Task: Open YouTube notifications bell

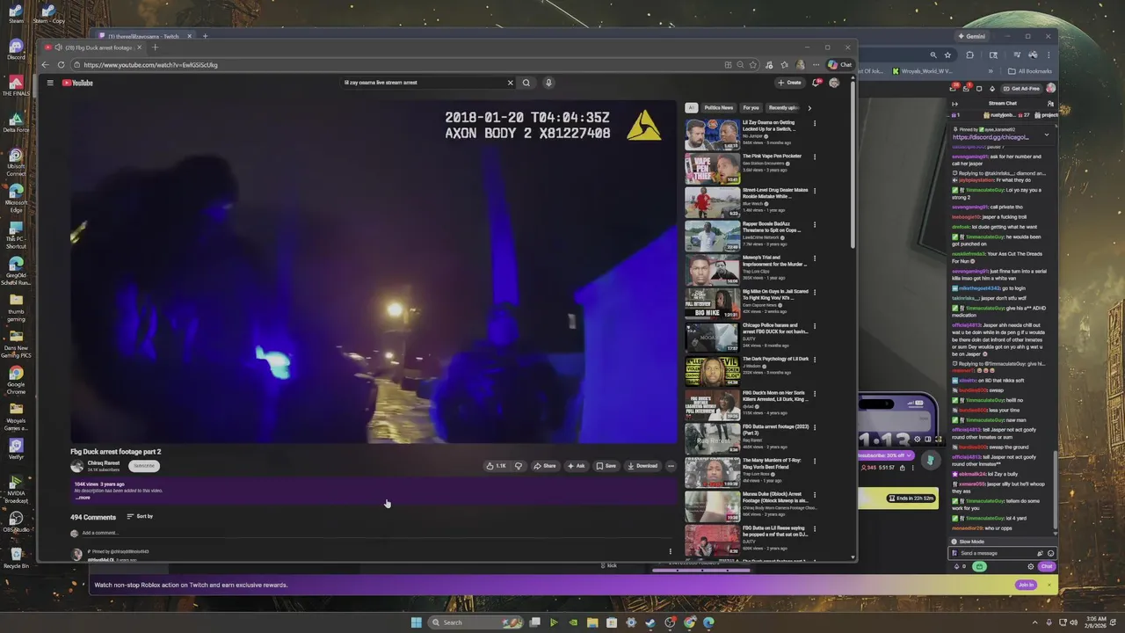Action: click(x=816, y=83)
